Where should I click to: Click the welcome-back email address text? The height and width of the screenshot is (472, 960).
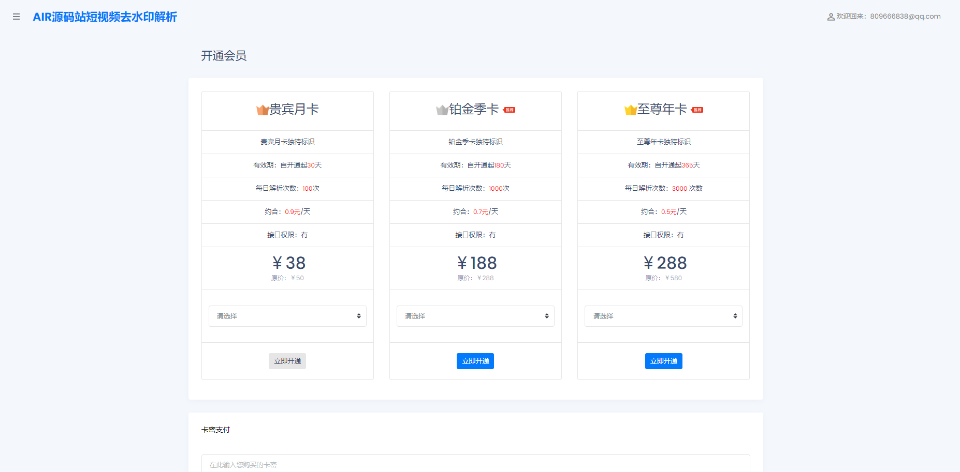pos(905,17)
